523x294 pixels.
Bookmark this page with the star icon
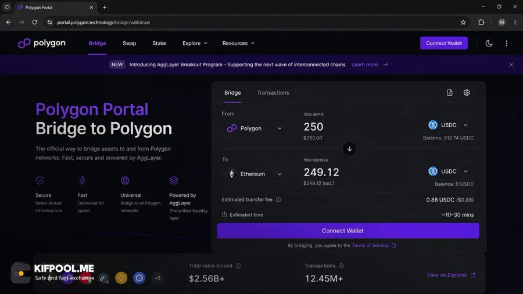[x=463, y=22]
